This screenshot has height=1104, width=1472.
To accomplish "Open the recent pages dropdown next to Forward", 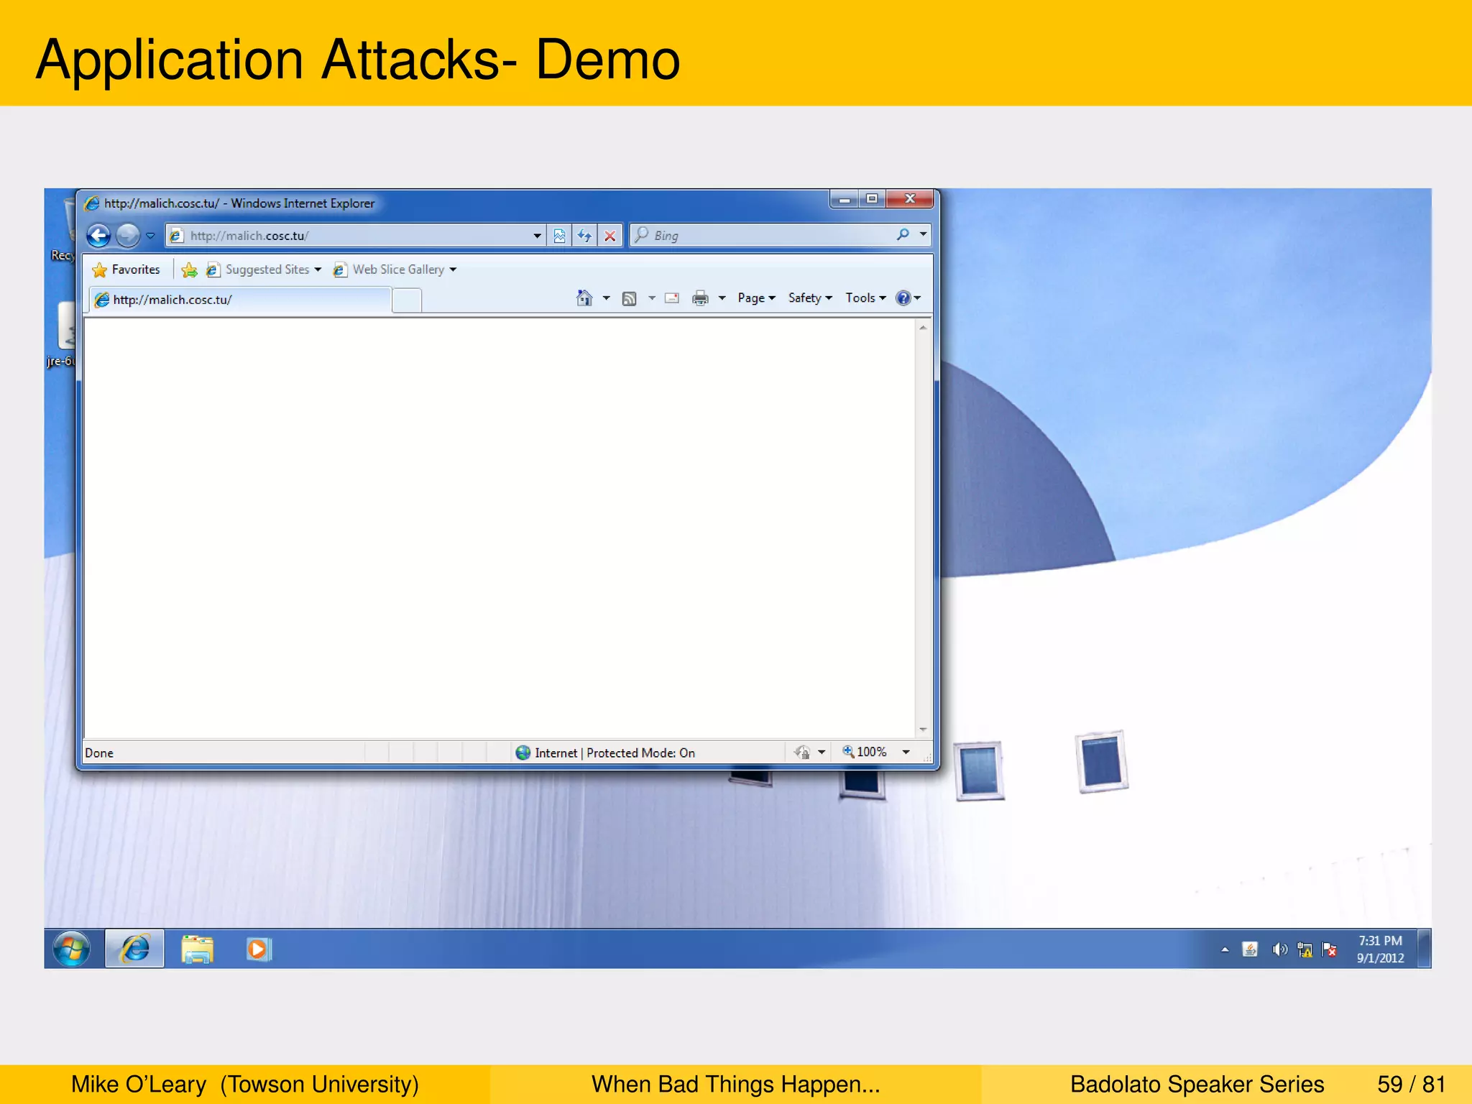I will point(150,236).
